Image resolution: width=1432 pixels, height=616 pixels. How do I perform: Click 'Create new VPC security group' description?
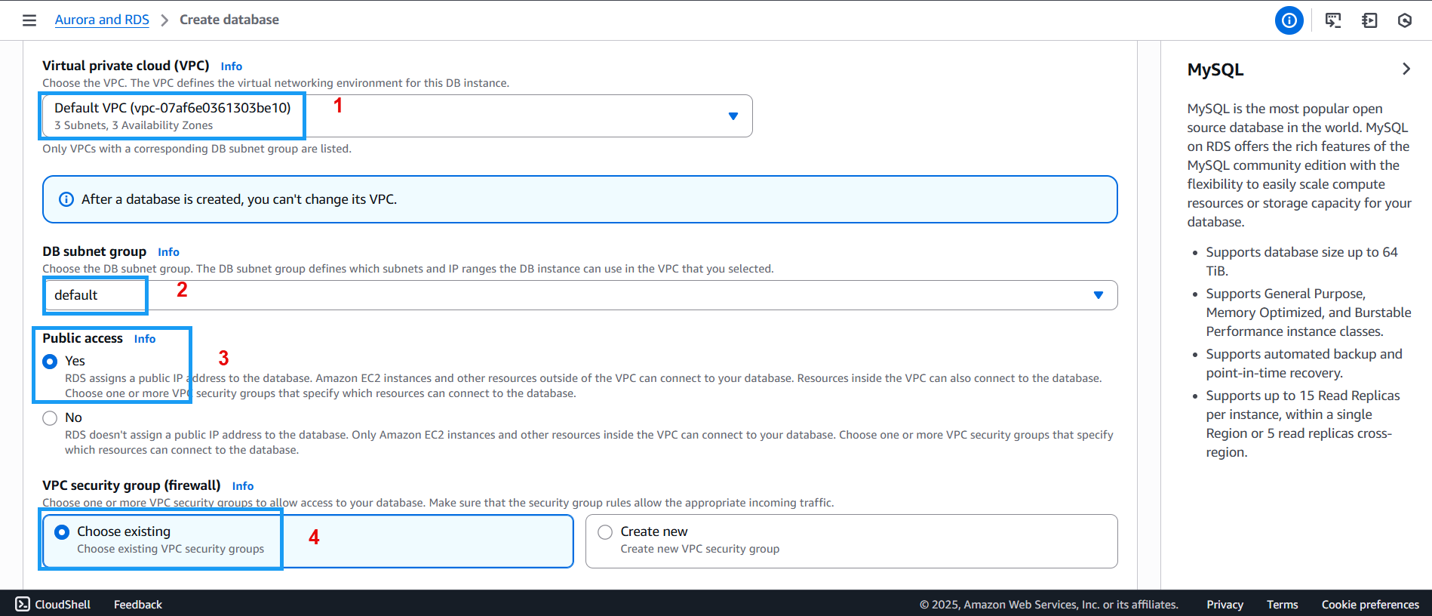(700, 549)
